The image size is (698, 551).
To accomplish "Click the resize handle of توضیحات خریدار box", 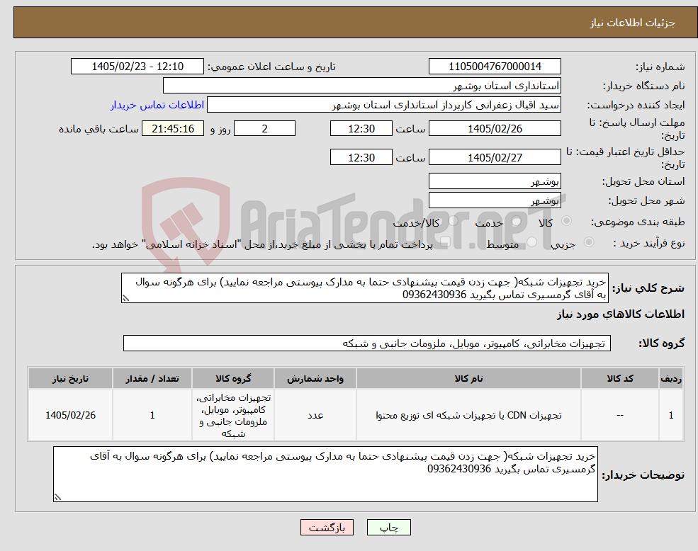I will (57, 498).
